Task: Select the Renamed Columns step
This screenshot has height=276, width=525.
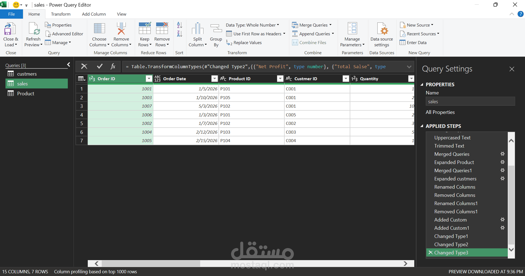Action: coord(454,187)
